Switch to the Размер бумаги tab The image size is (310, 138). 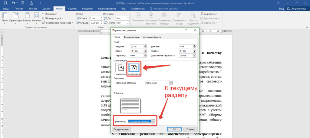pos(132,37)
